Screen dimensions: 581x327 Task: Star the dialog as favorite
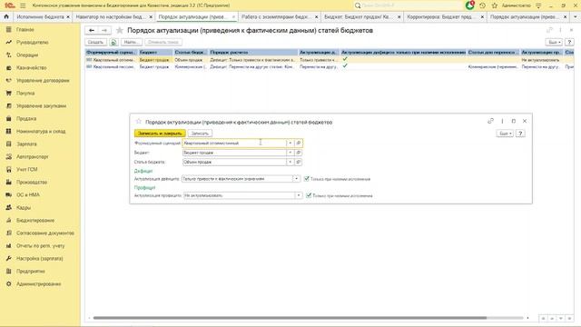[139, 122]
